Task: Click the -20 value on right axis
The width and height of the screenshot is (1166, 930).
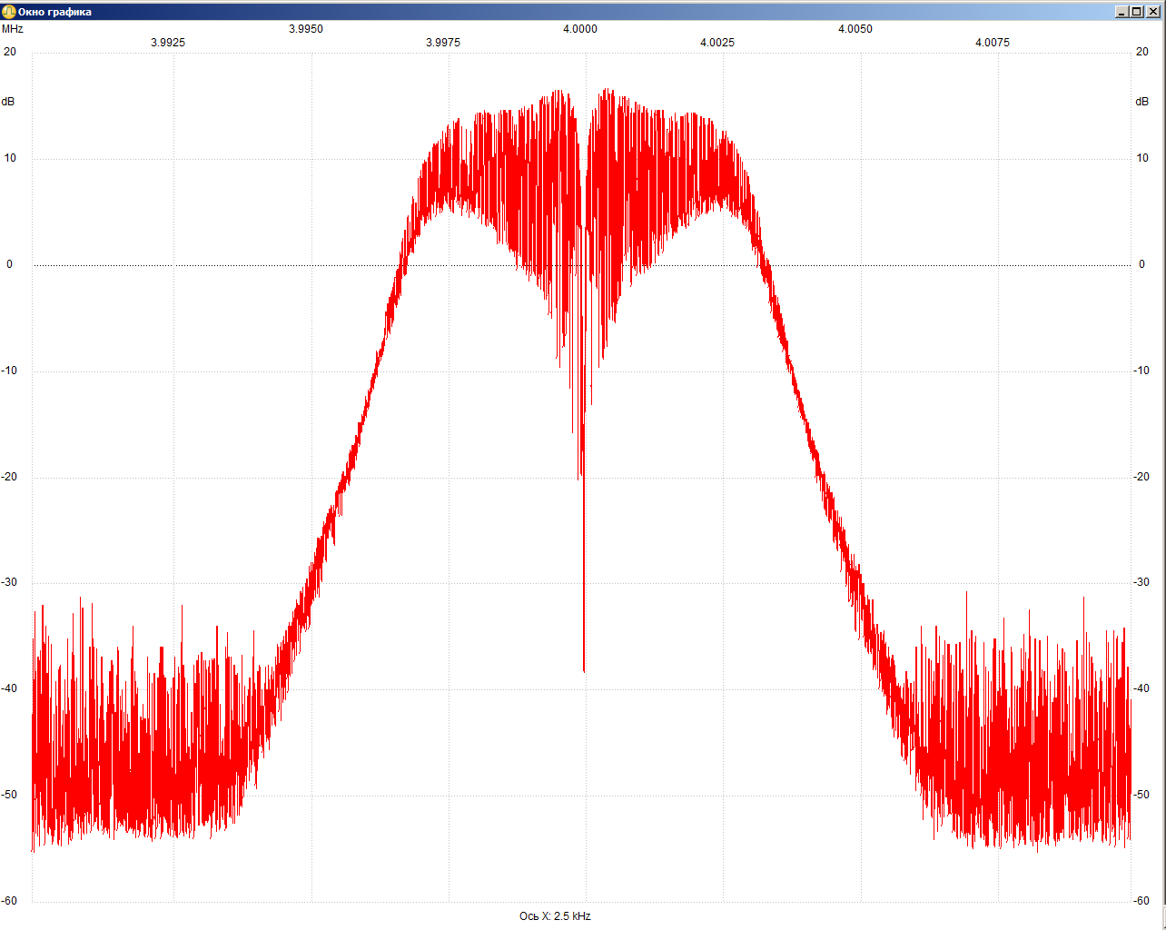Action: pyautogui.click(x=1141, y=477)
